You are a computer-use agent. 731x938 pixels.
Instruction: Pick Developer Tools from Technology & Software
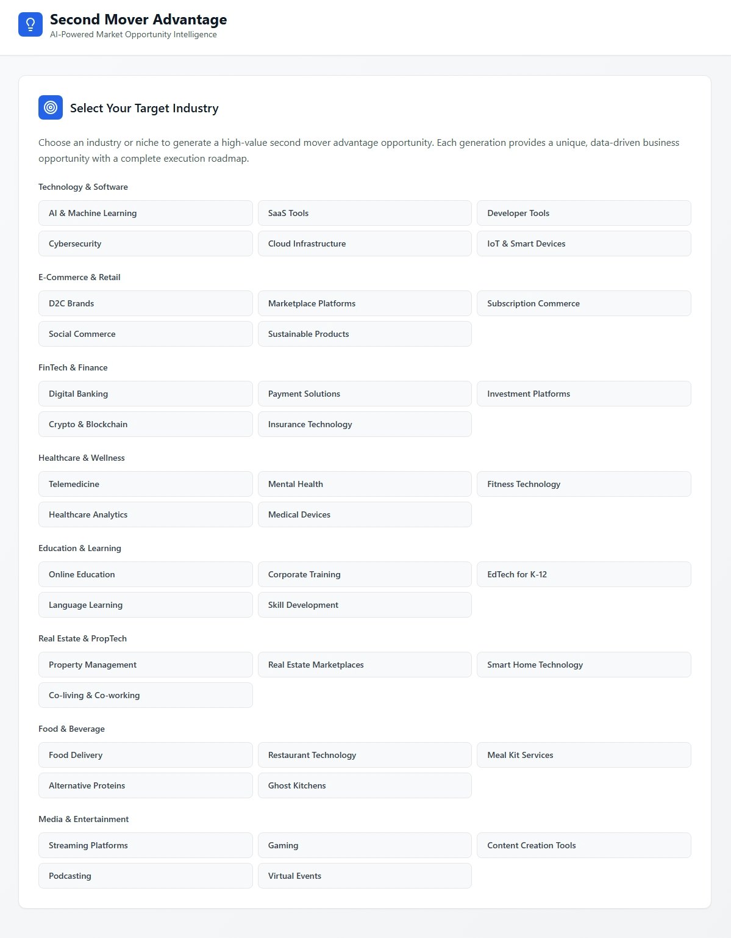pos(583,212)
